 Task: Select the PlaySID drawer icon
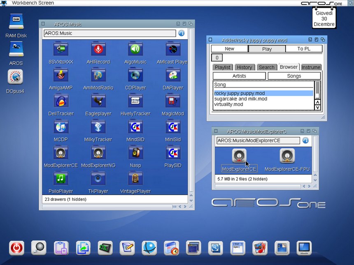pyautogui.click(x=173, y=152)
